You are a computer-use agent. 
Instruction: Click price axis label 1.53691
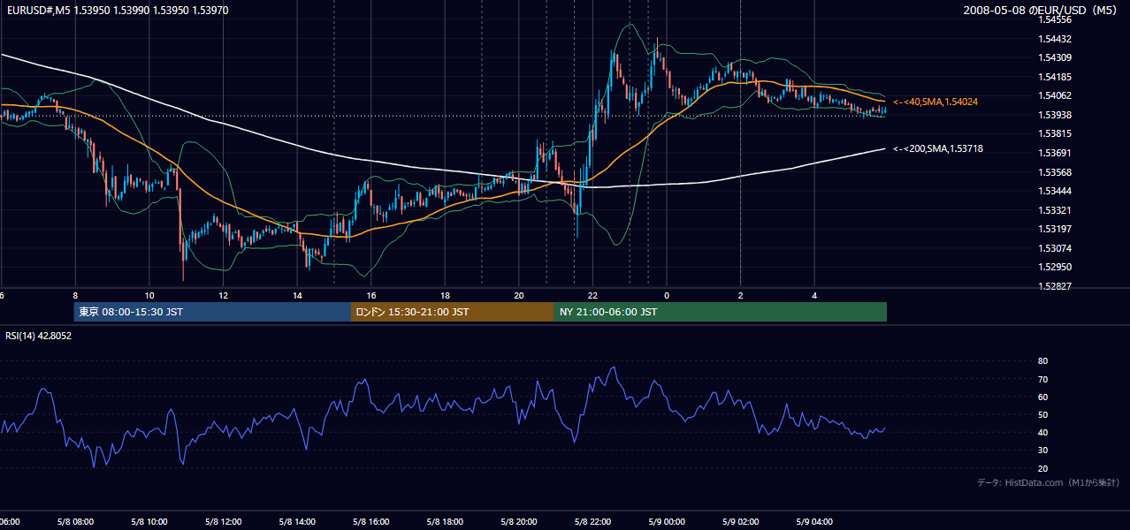[1056, 153]
